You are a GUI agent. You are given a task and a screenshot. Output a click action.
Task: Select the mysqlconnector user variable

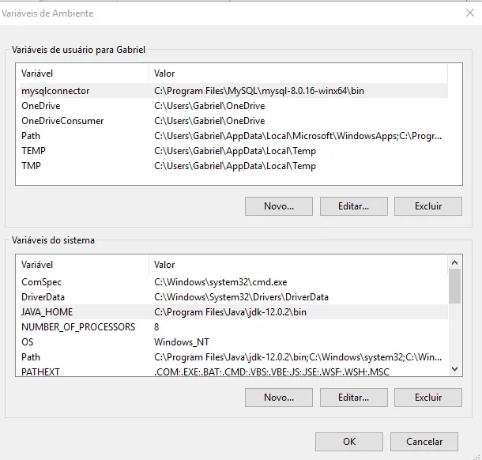coord(55,91)
